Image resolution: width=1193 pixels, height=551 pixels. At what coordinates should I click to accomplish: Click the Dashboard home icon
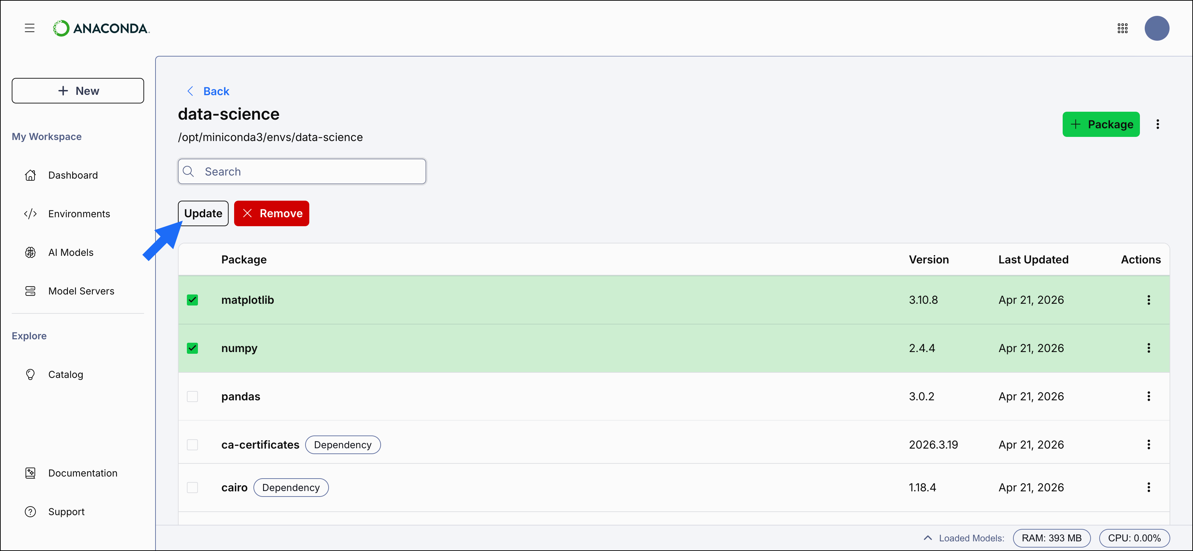(x=31, y=175)
